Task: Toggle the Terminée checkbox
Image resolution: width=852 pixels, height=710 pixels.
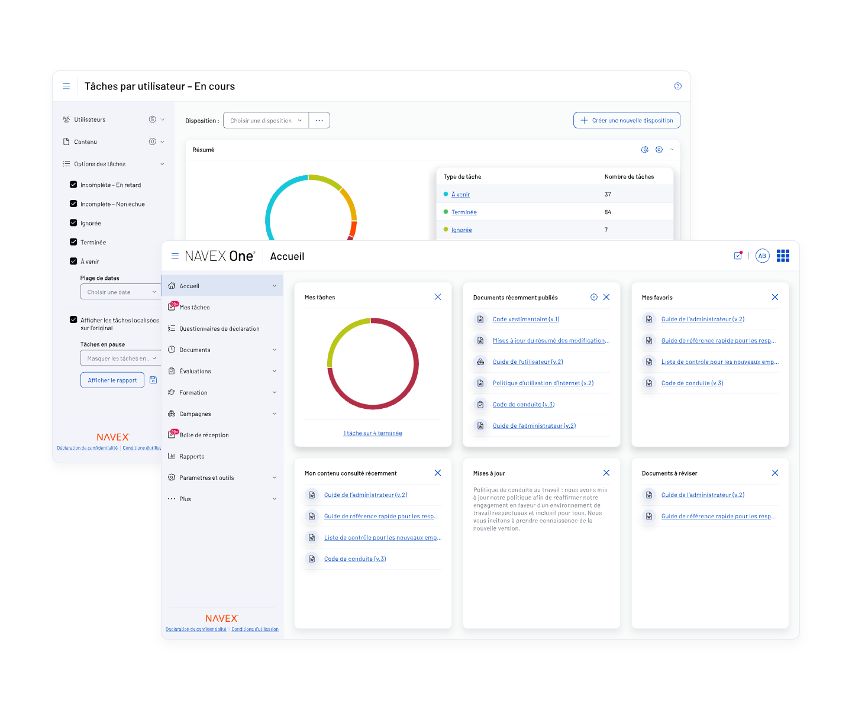Action: click(x=73, y=242)
